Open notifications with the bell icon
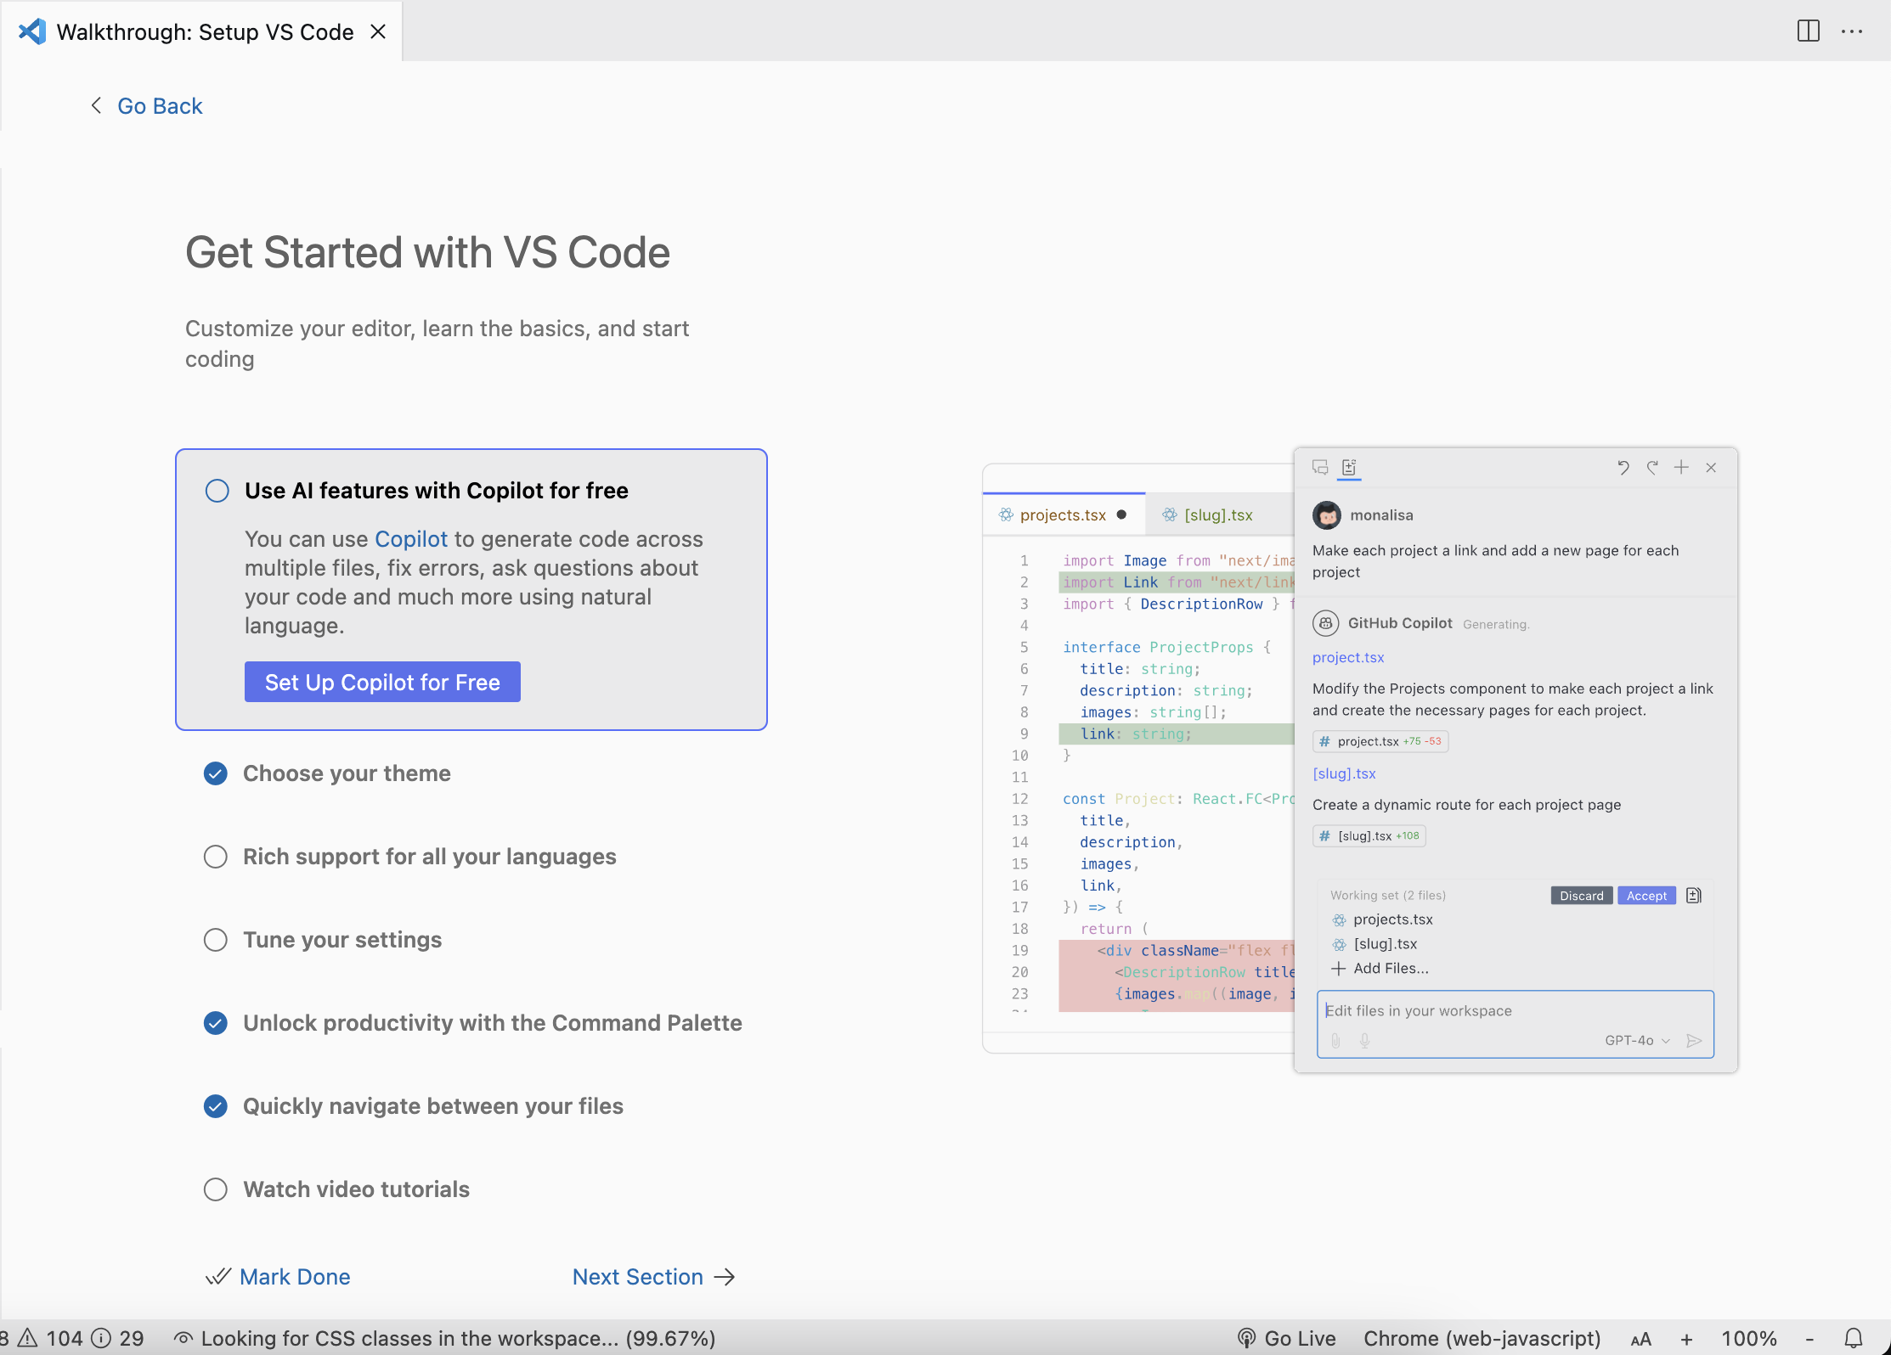Image resolution: width=1891 pixels, height=1355 pixels. point(1854,1338)
